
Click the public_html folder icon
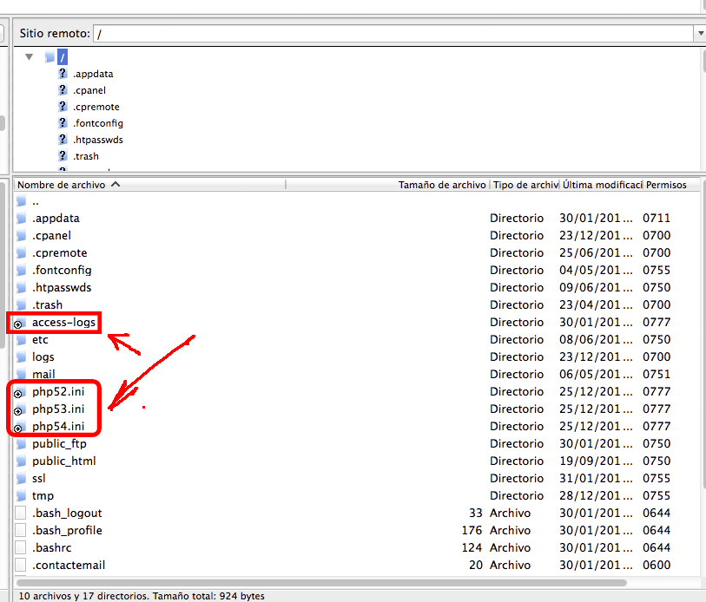tap(21, 461)
